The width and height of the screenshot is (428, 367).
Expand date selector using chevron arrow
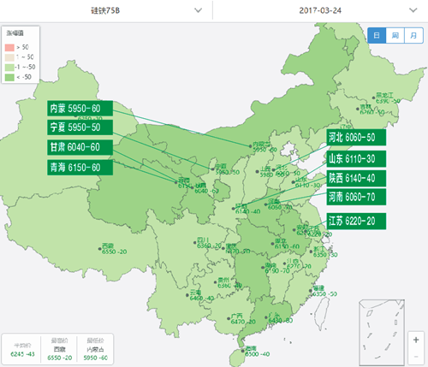click(x=413, y=10)
